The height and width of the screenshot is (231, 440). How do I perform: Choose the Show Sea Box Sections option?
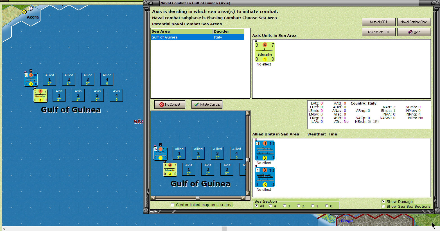click(x=383, y=206)
